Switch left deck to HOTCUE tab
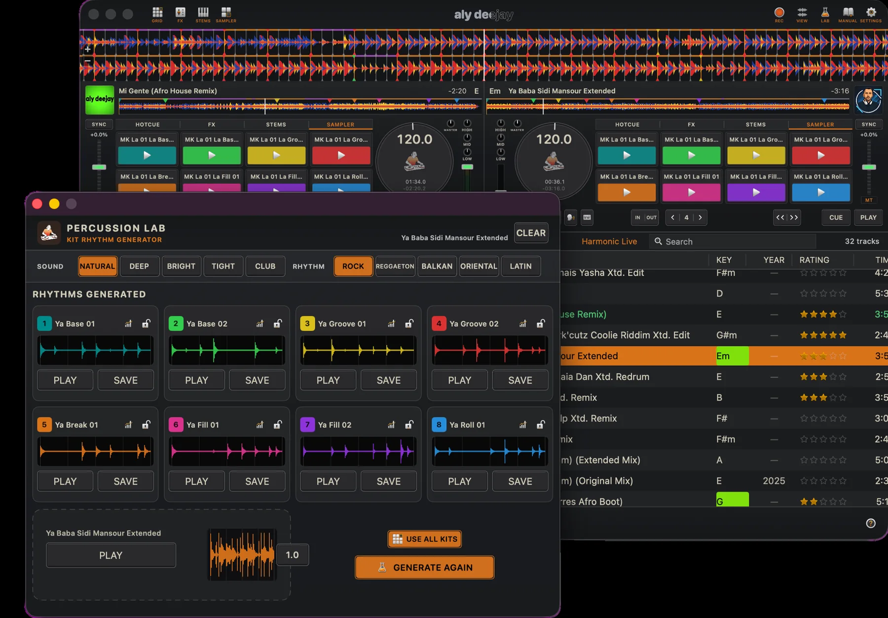Image resolution: width=888 pixels, height=618 pixels. [x=148, y=124]
